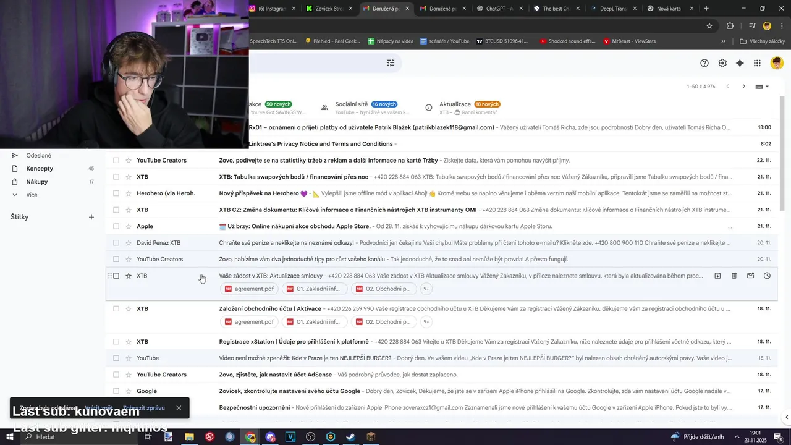Image resolution: width=791 pixels, height=445 pixels.
Task: Open the Chrome three-dot menu
Action: (782, 26)
